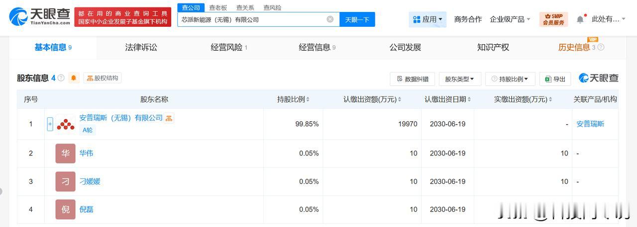The height and width of the screenshot is (227, 637).
Task: Switch to the 查风险 search tab
Action: 272,7
